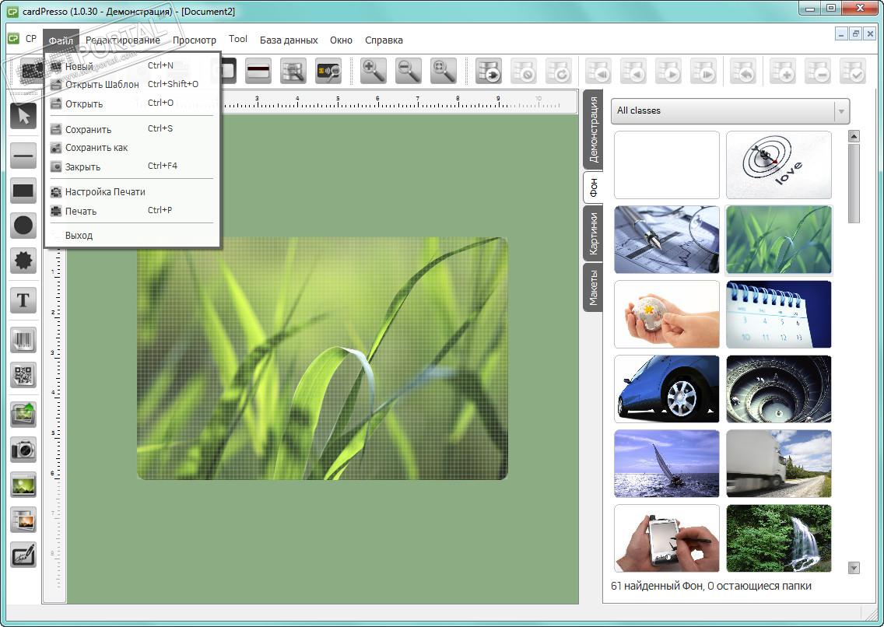The image size is (884, 627).
Task: Select the line drawing tool
Action: point(23,156)
